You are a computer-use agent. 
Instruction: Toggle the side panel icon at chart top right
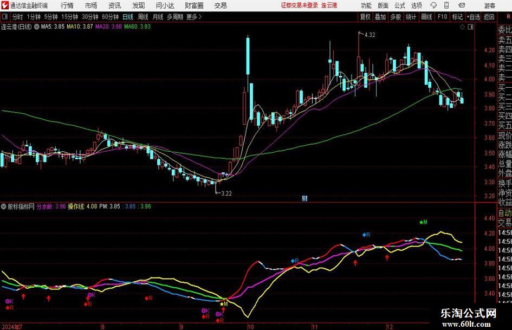470,27
